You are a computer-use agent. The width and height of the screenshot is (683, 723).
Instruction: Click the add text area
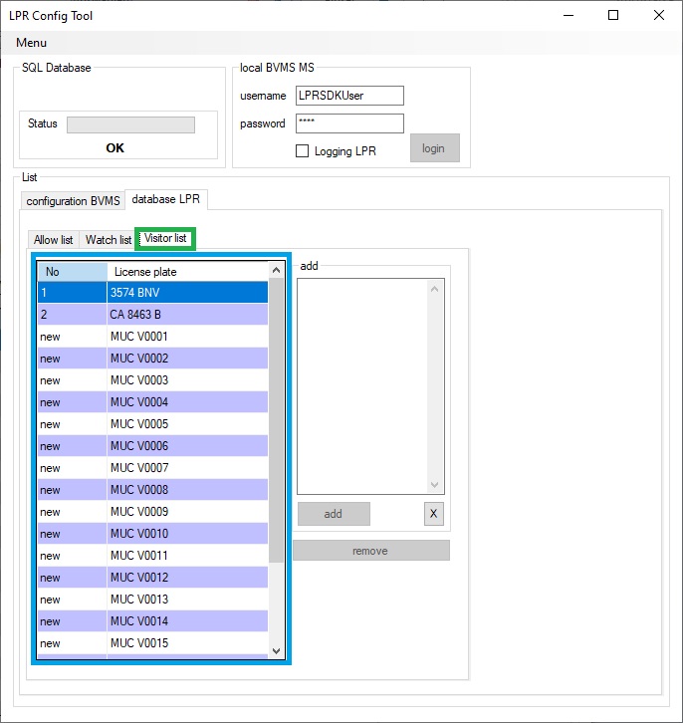click(363, 385)
